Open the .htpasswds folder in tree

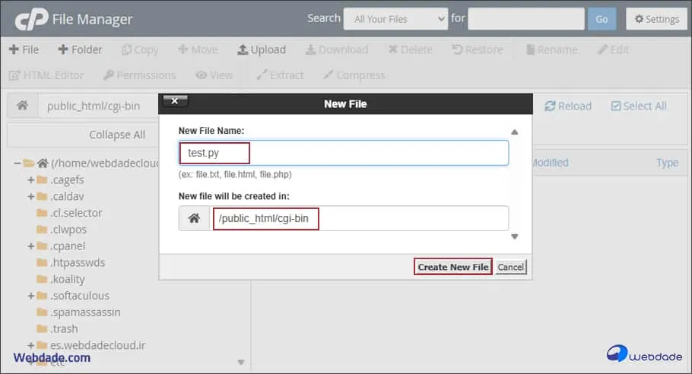(x=77, y=262)
